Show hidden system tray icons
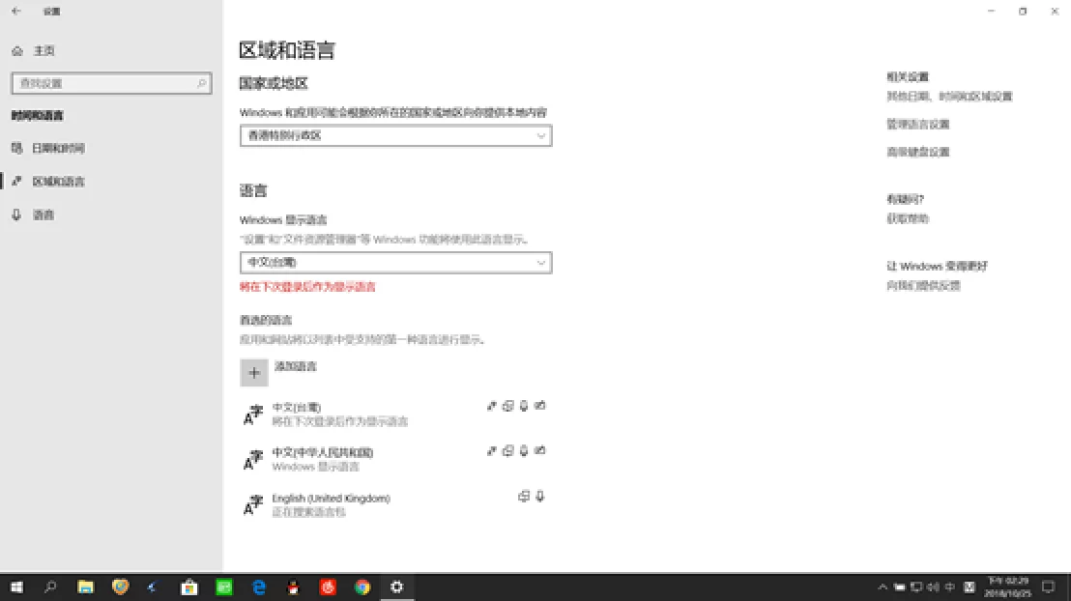The height and width of the screenshot is (601, 1071). point(883,587)
